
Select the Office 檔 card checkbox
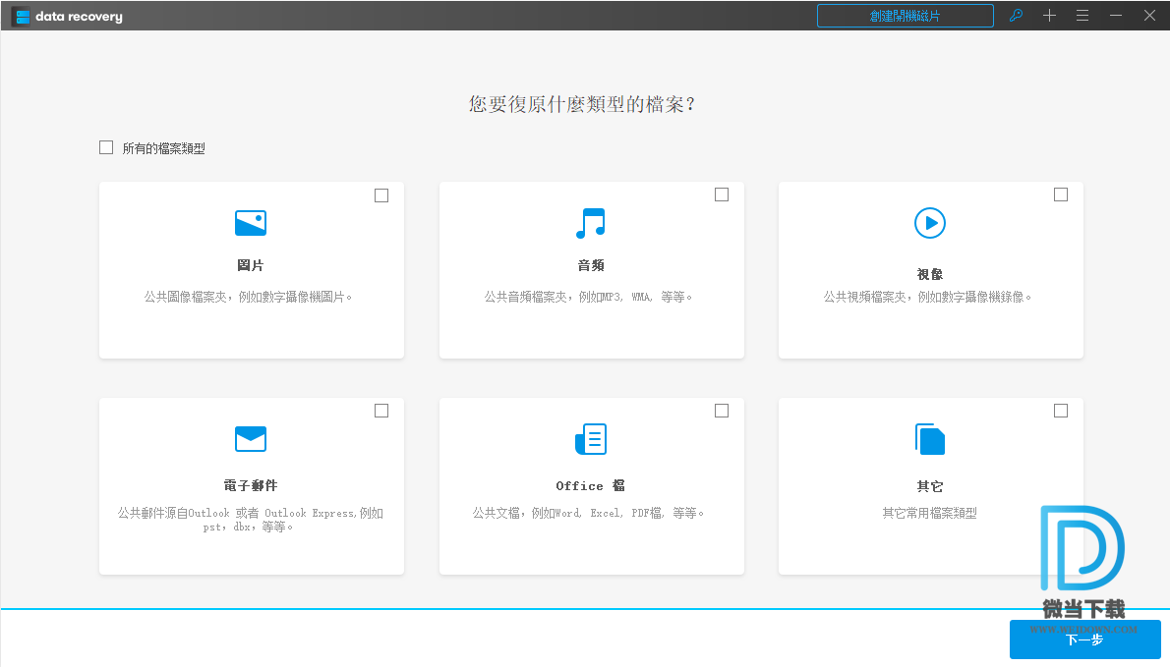tap(722, 411)
